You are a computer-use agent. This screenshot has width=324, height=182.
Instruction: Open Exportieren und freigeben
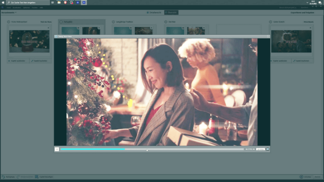click(x=302, y=13)
